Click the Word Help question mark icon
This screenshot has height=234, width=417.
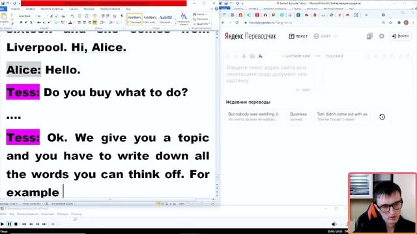point(216,8)
